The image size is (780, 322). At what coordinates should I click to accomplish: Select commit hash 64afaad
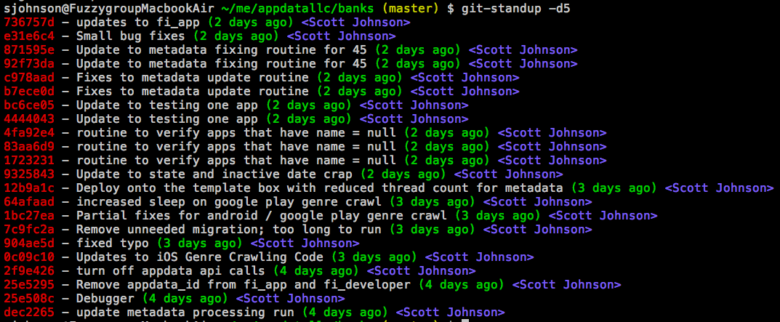tap(29, 202)
